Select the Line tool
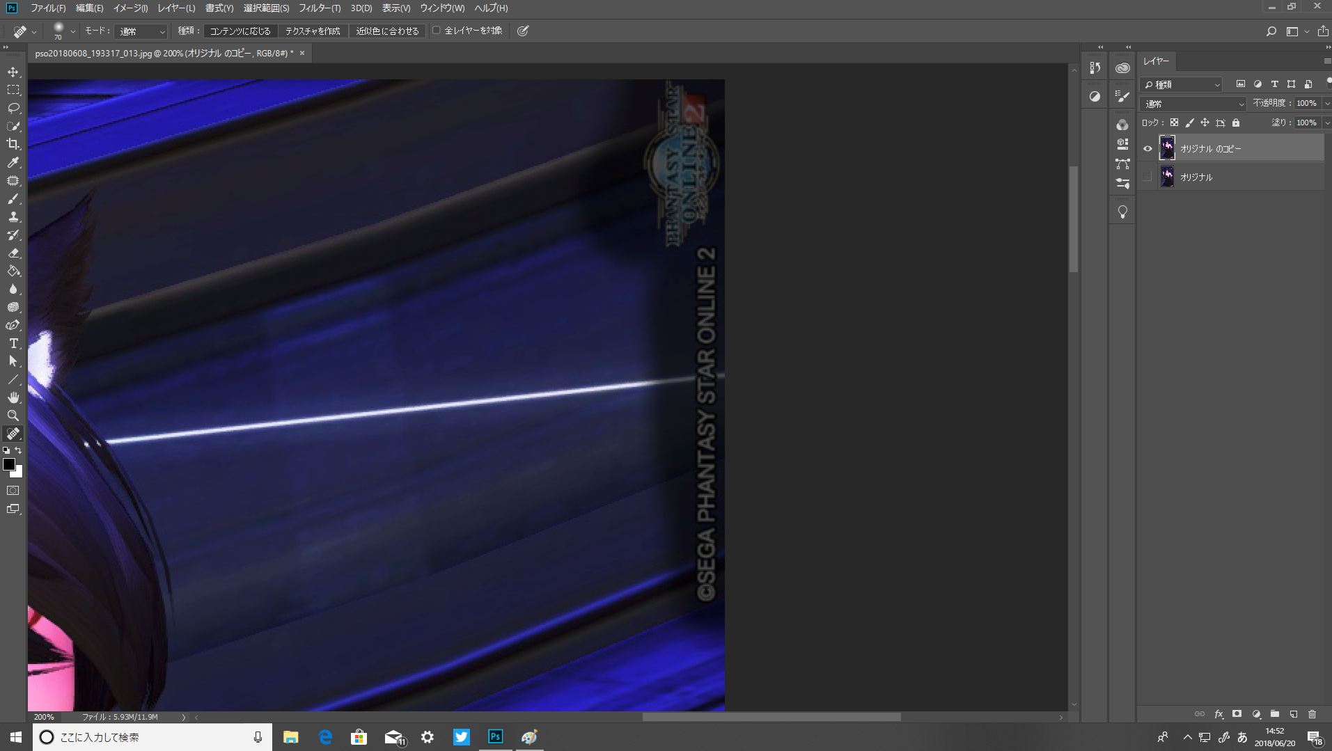This screenshot has width=1332, height=751. (13, 380)
